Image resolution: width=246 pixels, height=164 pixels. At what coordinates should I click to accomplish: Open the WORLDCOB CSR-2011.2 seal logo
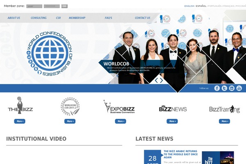[x=70, y=107]
